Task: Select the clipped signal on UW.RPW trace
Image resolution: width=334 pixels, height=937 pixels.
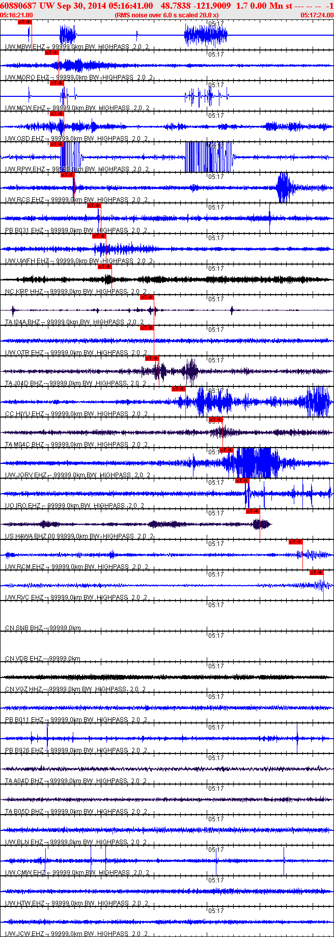Action: pyautogui.click(x=209, y=157)
